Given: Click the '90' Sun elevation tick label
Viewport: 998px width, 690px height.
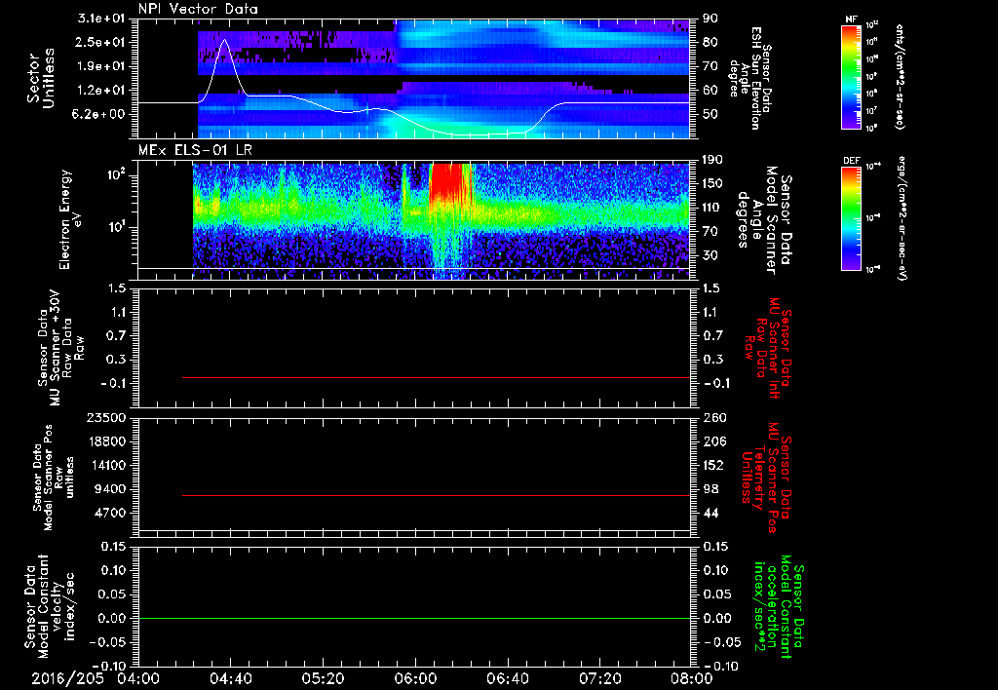Looking at the screenshot, I should pos(710,19).
